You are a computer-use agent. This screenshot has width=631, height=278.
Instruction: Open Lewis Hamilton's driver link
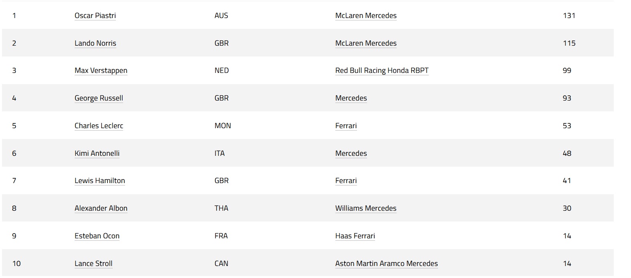pos(99,181)
